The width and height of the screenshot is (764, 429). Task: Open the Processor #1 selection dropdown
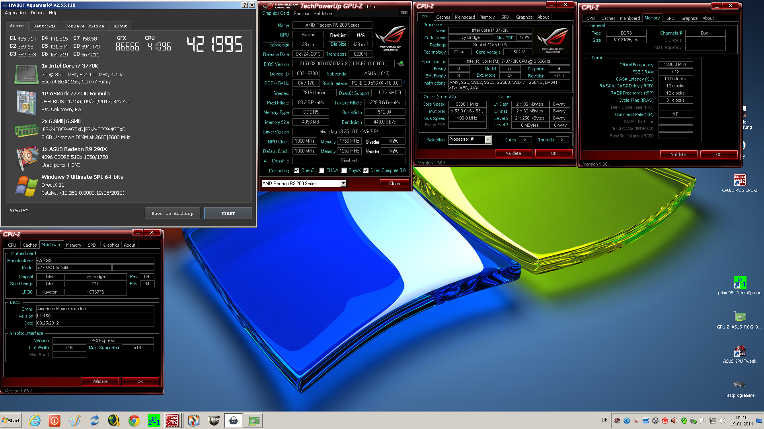[488, 139]
